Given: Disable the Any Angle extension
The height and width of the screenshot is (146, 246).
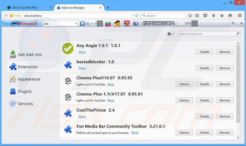Looking at the screenshot, I should coord(204,52).
